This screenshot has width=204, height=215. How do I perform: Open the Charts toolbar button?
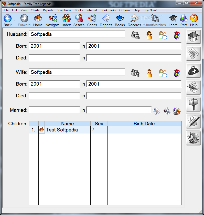[x=92, y=20]
